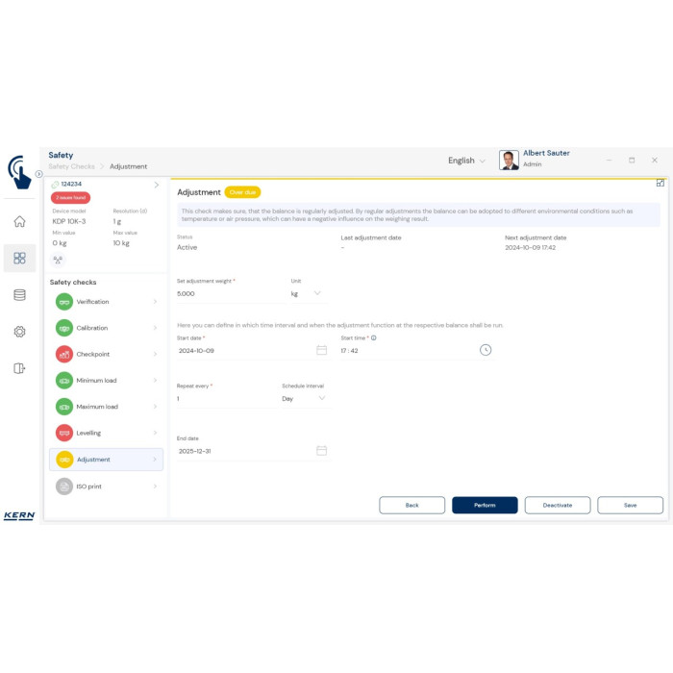Click the Minimum load green icon
The width and height of the screenshot is (673, 673).
tap(64, 381)
